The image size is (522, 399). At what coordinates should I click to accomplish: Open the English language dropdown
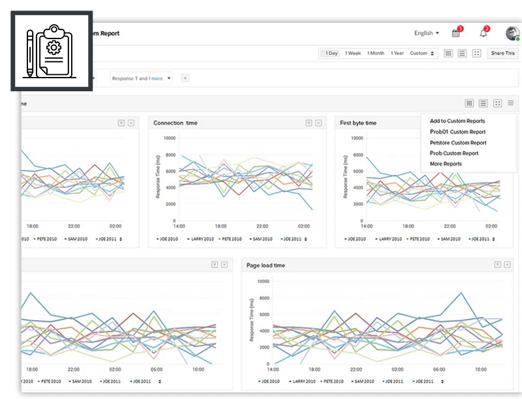point(424,33)
